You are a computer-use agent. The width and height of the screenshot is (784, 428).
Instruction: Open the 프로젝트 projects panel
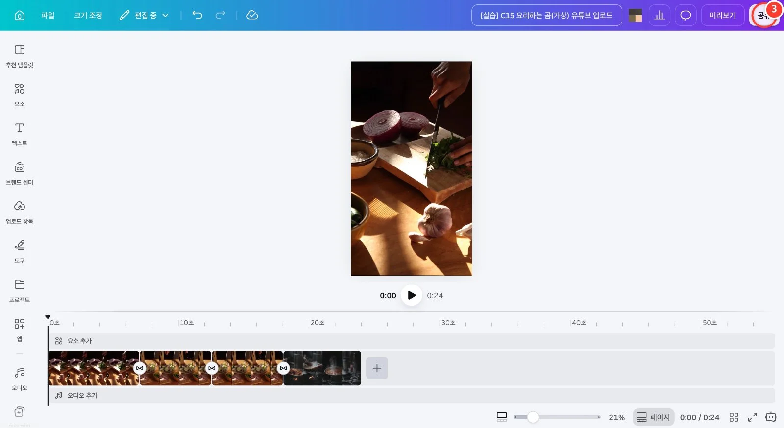[20, 291]
